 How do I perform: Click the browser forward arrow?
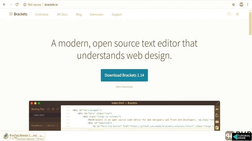pos(11,4)
